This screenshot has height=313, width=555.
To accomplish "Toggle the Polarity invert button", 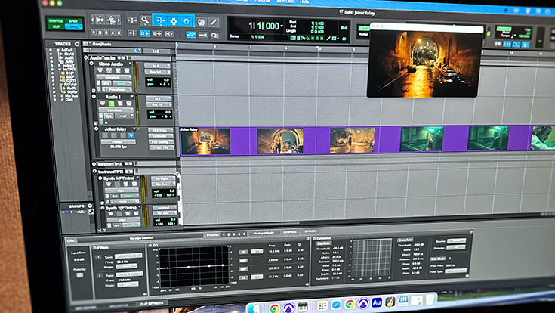I will coord(79,275).
